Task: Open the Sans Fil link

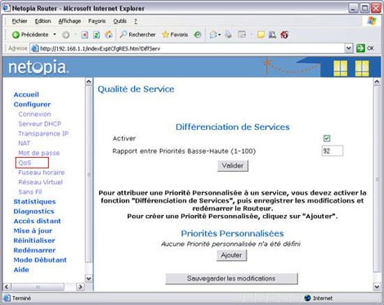Action: coord(30,192)
